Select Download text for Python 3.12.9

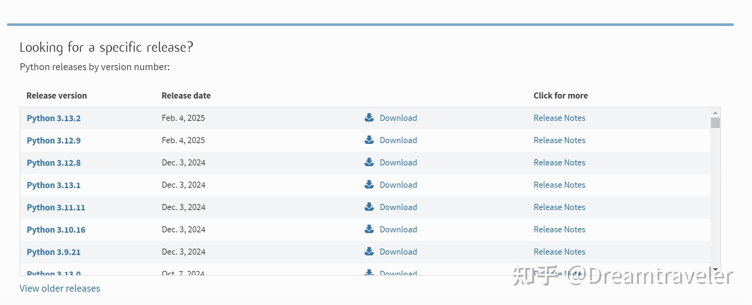click(x=398, y=140)
